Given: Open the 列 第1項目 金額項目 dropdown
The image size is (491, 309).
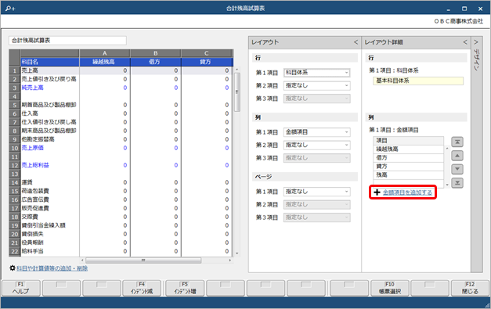Looking at the screenshot, I should [x=317, y=132].
